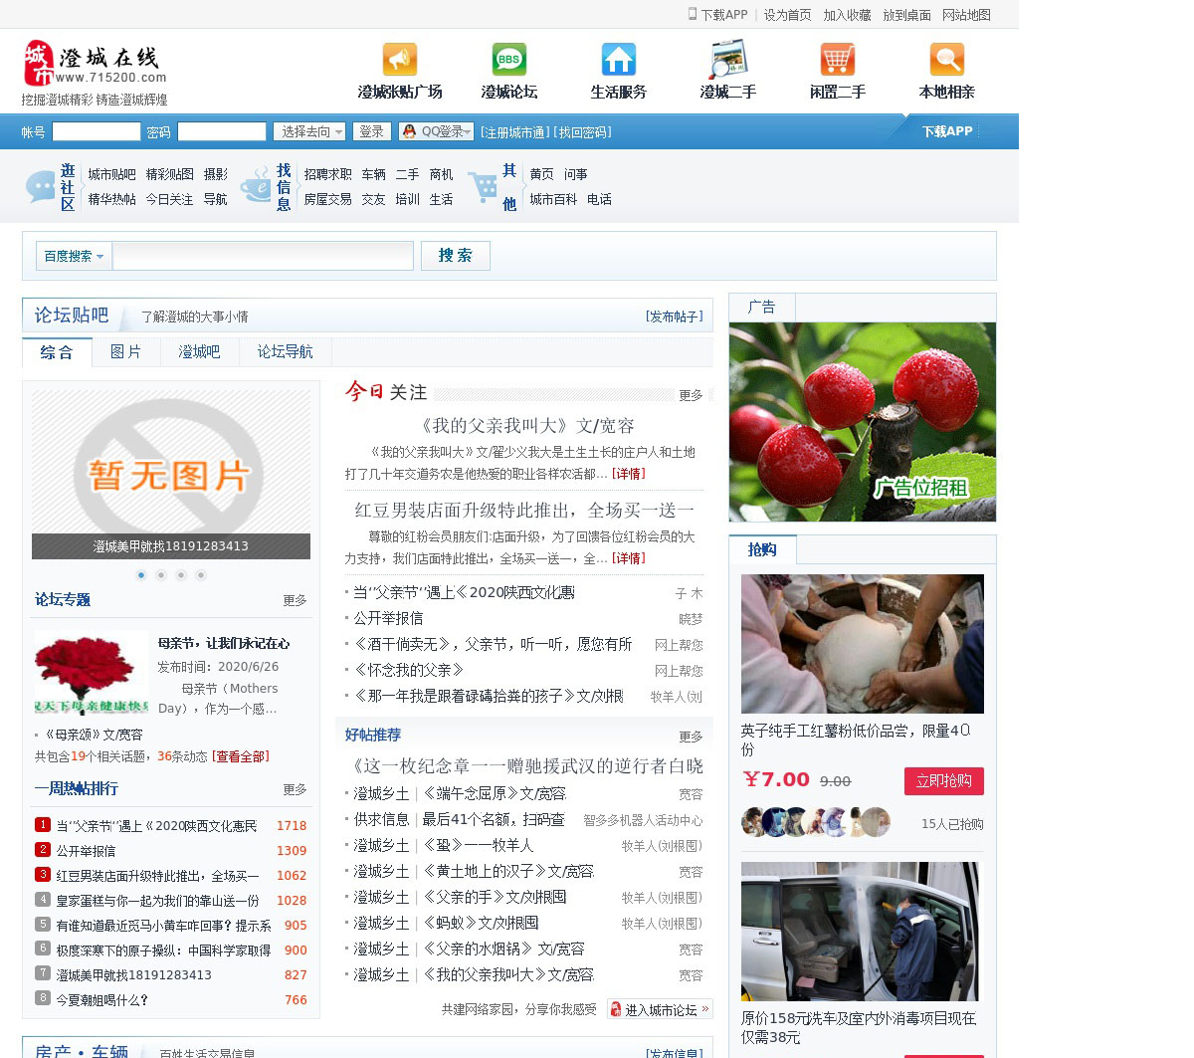Select the second carousel dot indicator
This screenshot has height=1058, width=1194.
161,575
